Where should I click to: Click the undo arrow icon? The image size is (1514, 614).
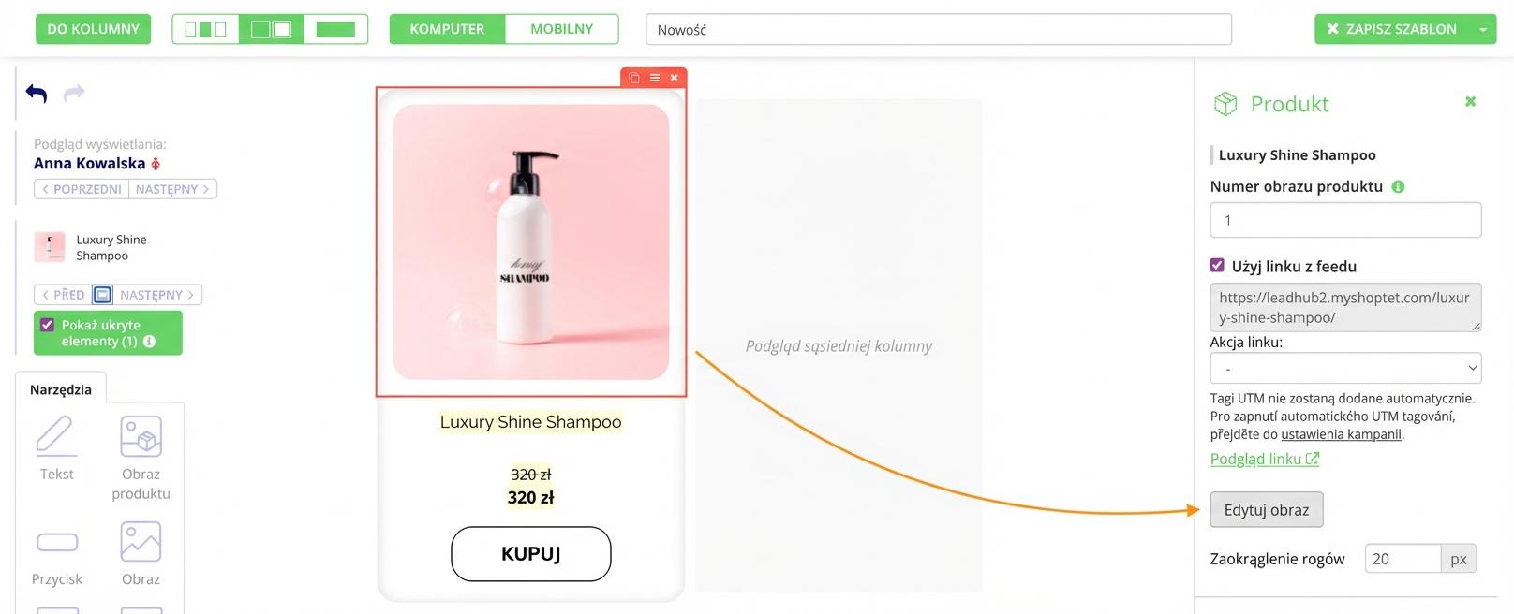pyautogui.click(x=37, y=93)
